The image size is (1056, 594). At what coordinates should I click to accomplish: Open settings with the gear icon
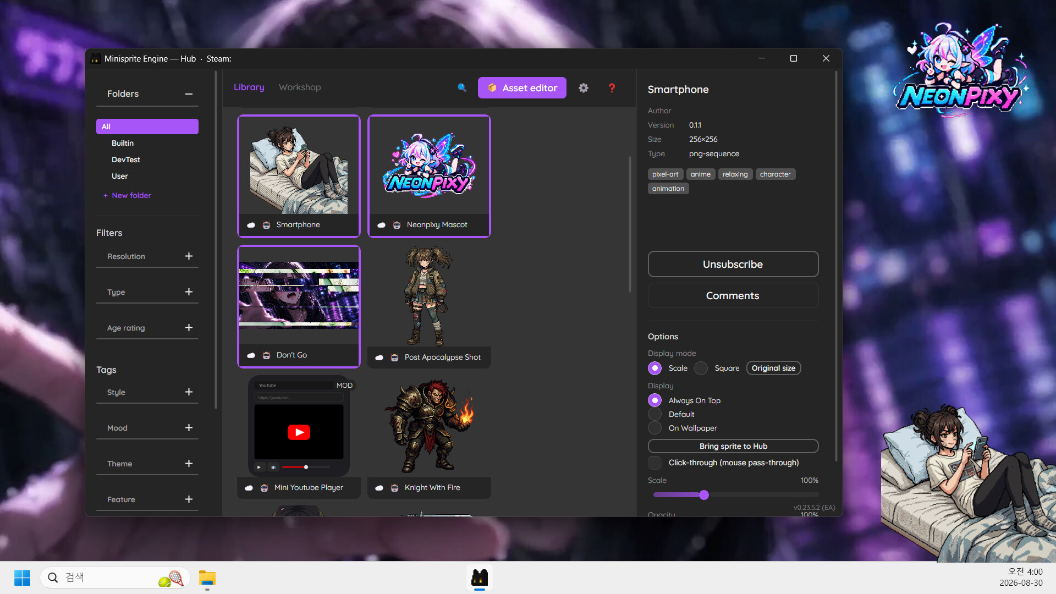(584, 87)
